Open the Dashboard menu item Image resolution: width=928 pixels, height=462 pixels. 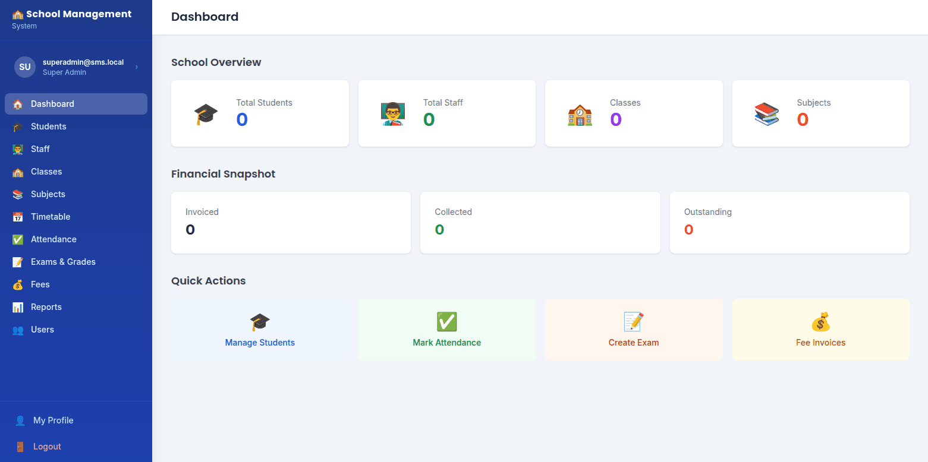click(x=76, y=104)
